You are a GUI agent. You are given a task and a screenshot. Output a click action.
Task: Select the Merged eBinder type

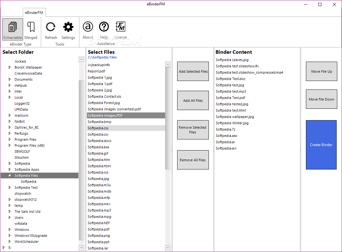click(31, 29)
